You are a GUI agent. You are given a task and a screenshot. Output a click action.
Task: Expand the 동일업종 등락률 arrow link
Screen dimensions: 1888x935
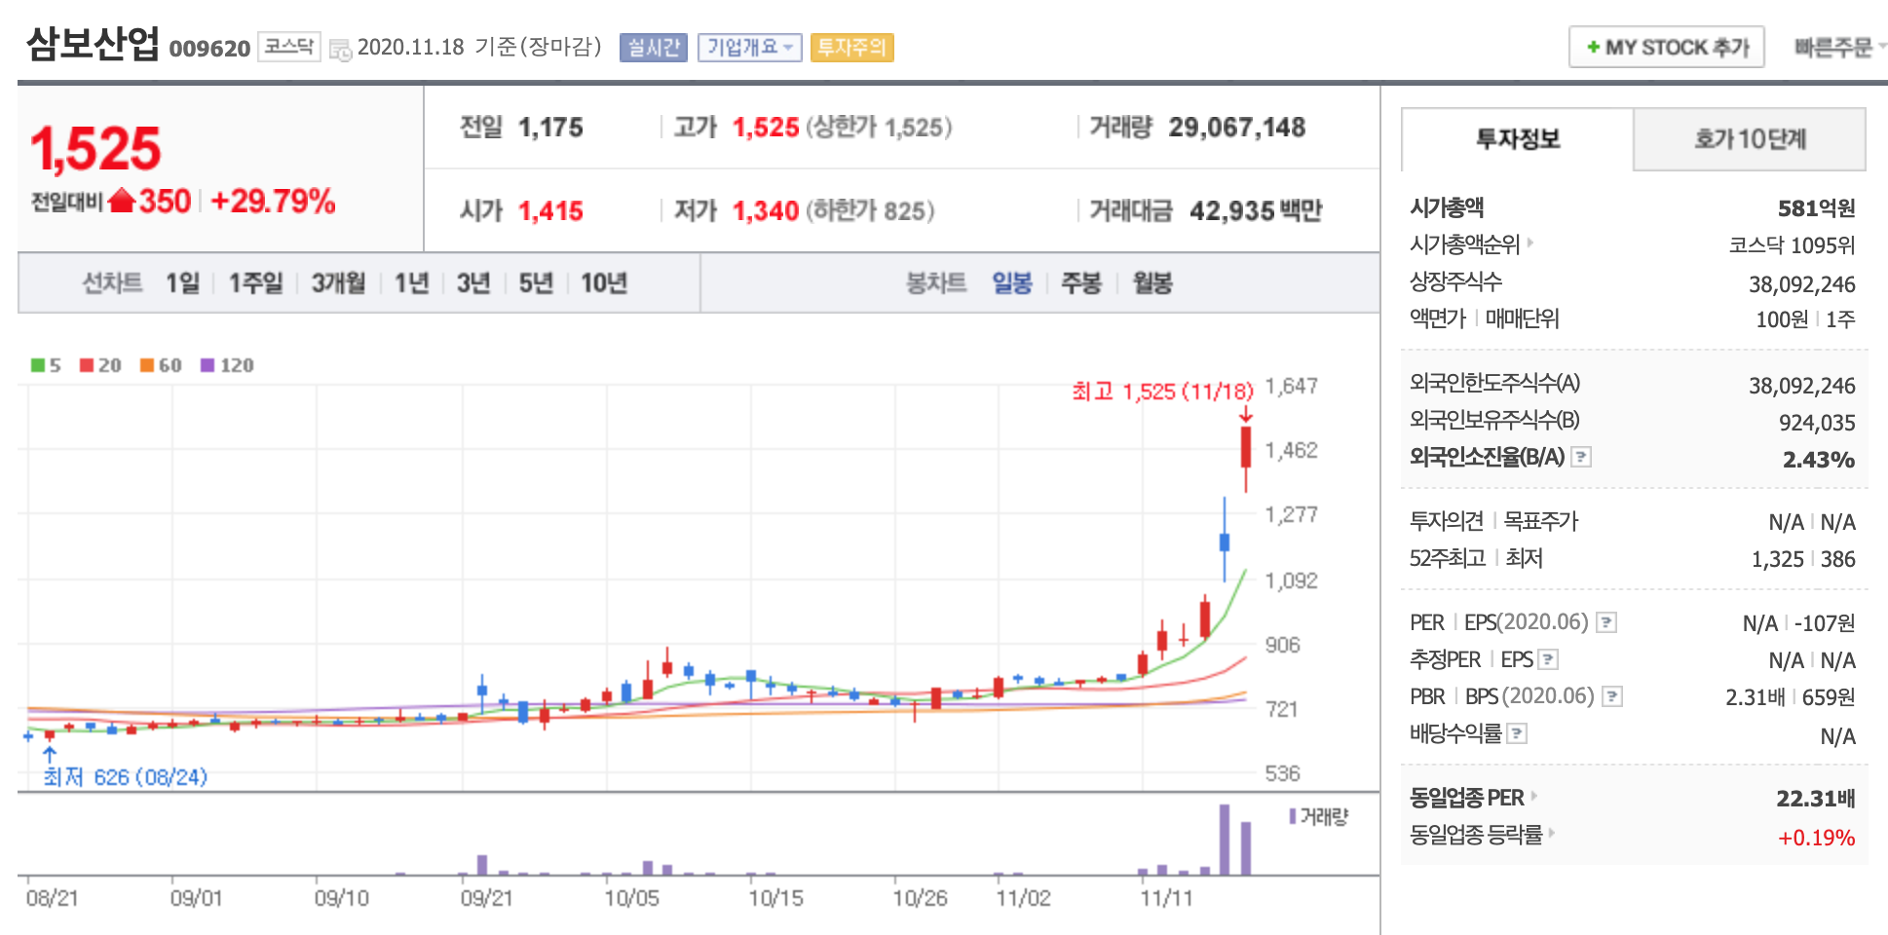pyautogui.click(x=1551, y=833)
